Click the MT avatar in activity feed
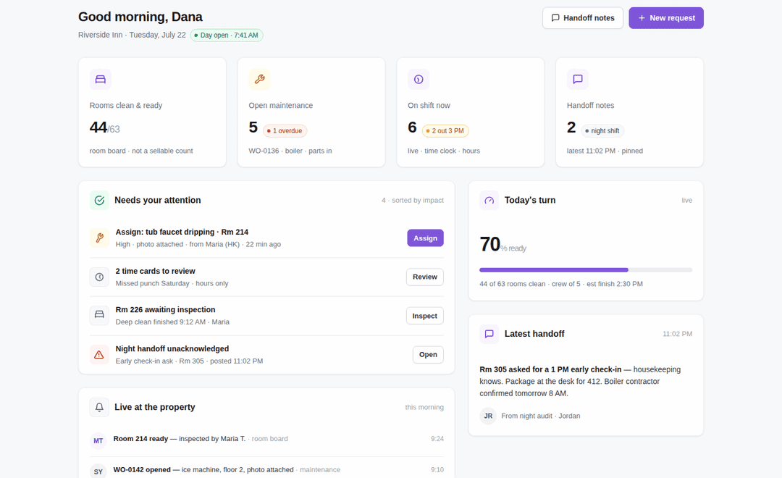This screenshot has height=478, width=782. tap(98, 440)
